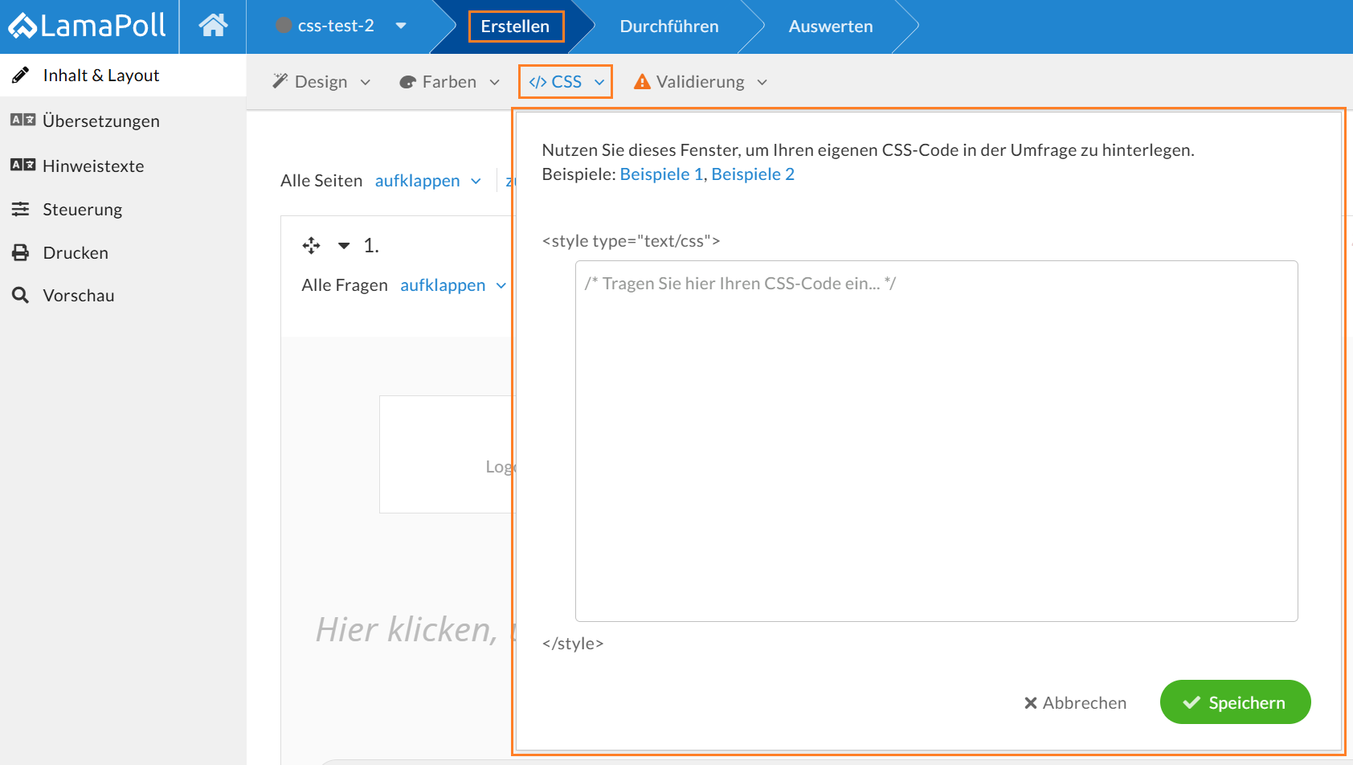
Task: Select the Erstellen step
Action: (x=516, y=27)
